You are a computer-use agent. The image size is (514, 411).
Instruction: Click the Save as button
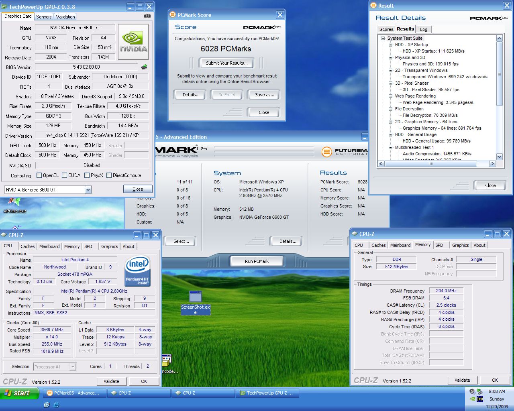coord(264,95)
